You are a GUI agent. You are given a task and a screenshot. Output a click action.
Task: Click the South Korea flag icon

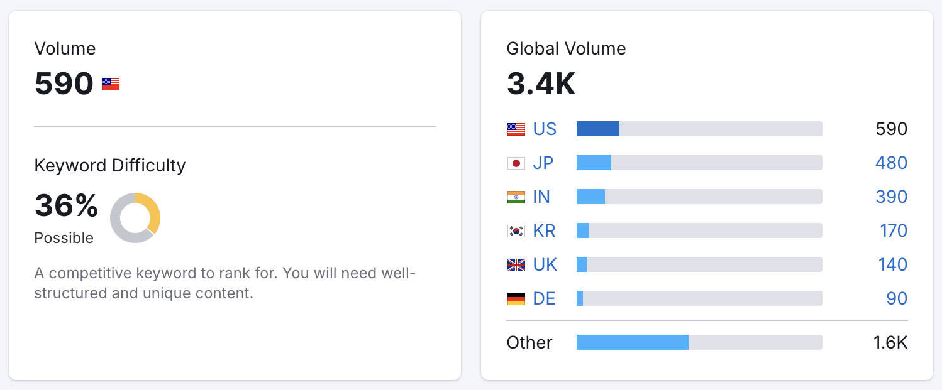point(516,231)
